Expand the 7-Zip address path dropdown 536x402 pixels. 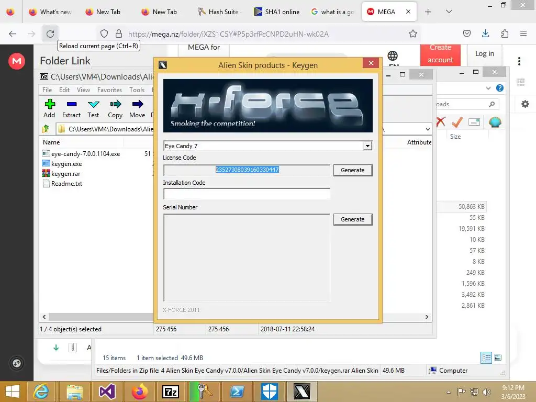(428, 129)
